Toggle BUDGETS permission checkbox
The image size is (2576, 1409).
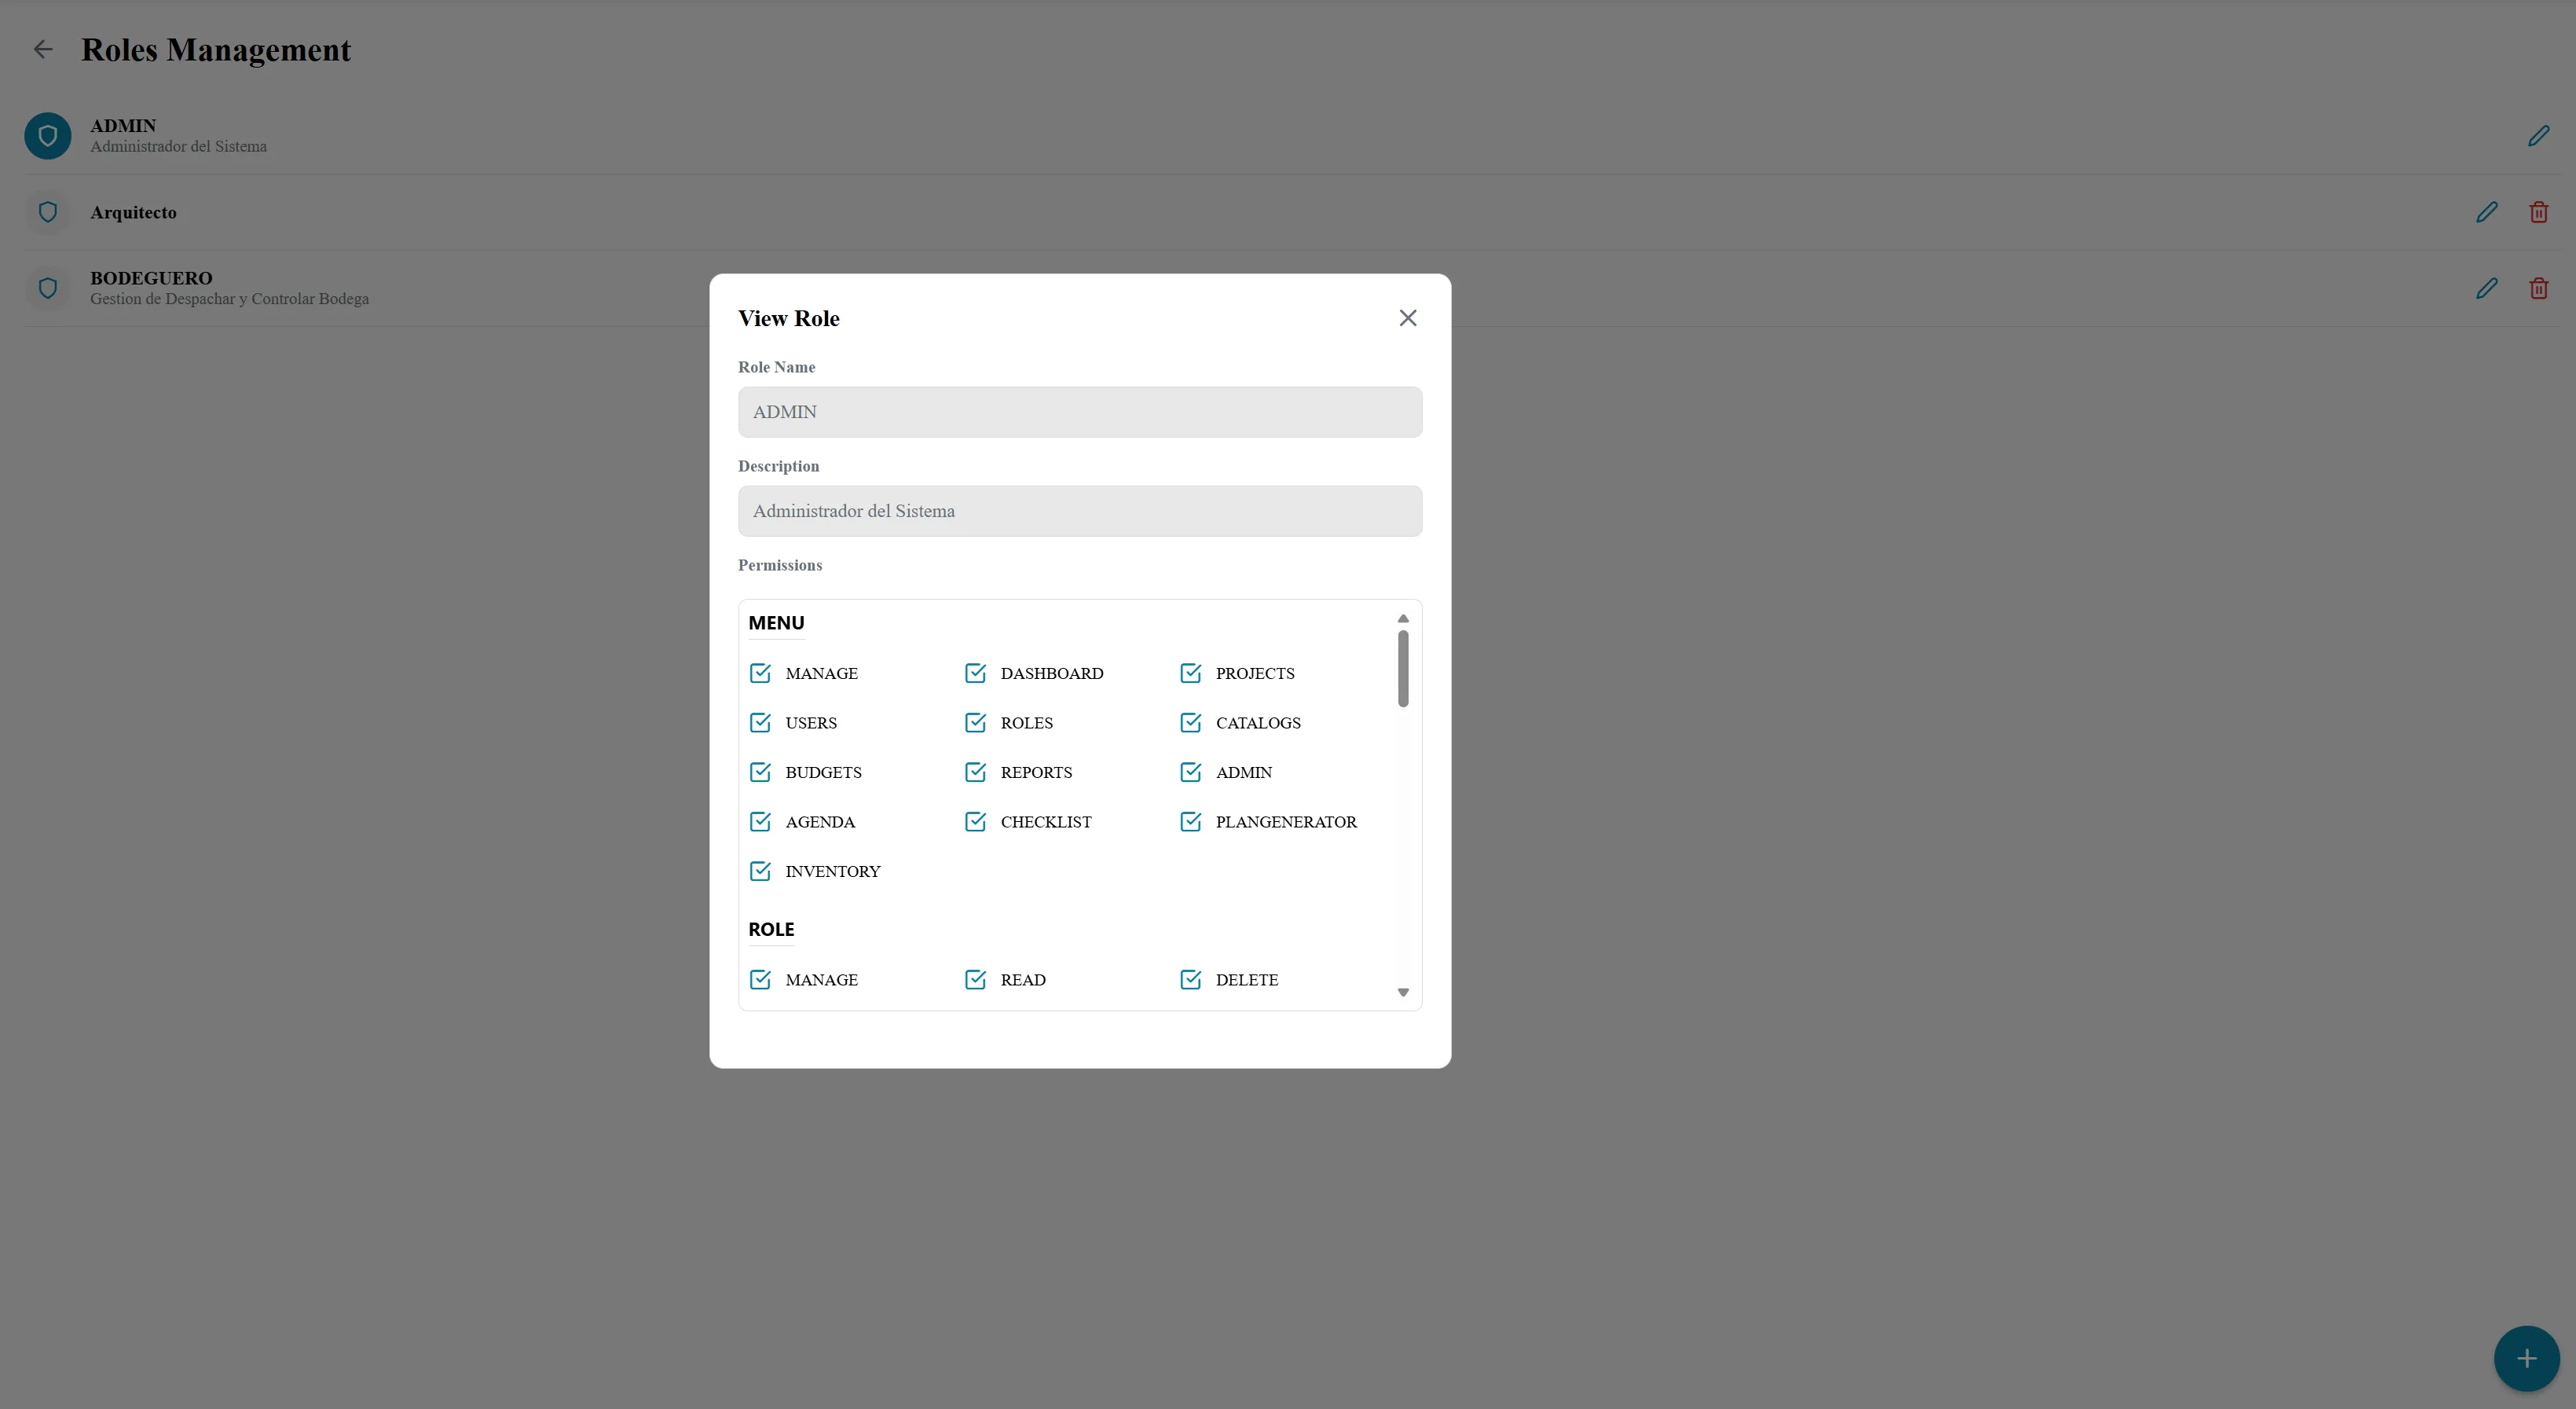(760, 772)
